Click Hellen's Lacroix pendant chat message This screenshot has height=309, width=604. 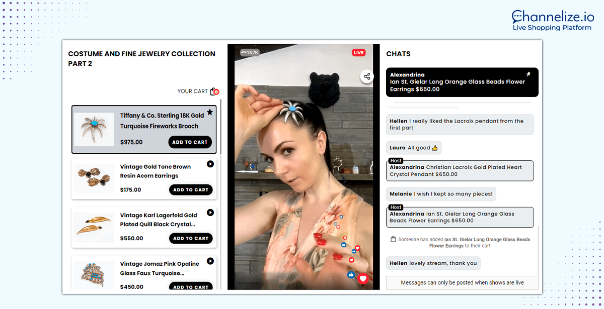460,125
